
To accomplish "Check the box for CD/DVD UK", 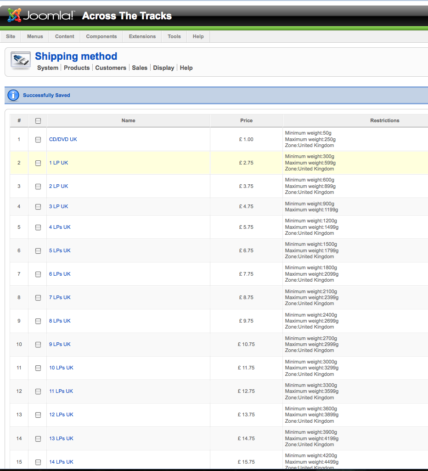I will coord(38,140).
